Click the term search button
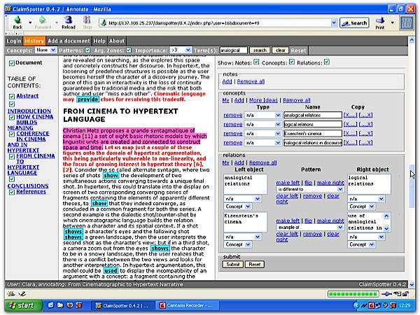The image size is (420, 315). [x=260, y=50]
